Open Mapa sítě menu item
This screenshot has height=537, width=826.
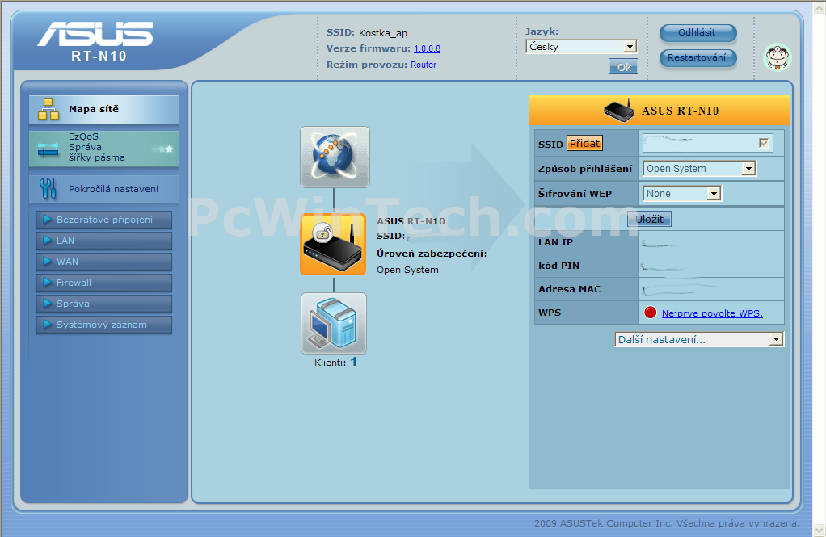point(103,110)
